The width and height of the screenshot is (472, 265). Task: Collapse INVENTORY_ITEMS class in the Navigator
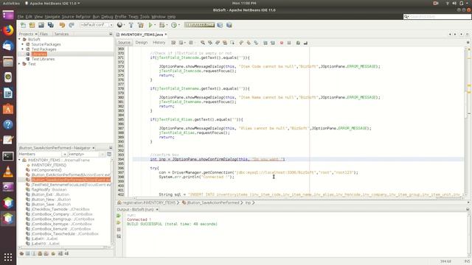(x=20, y=160)
